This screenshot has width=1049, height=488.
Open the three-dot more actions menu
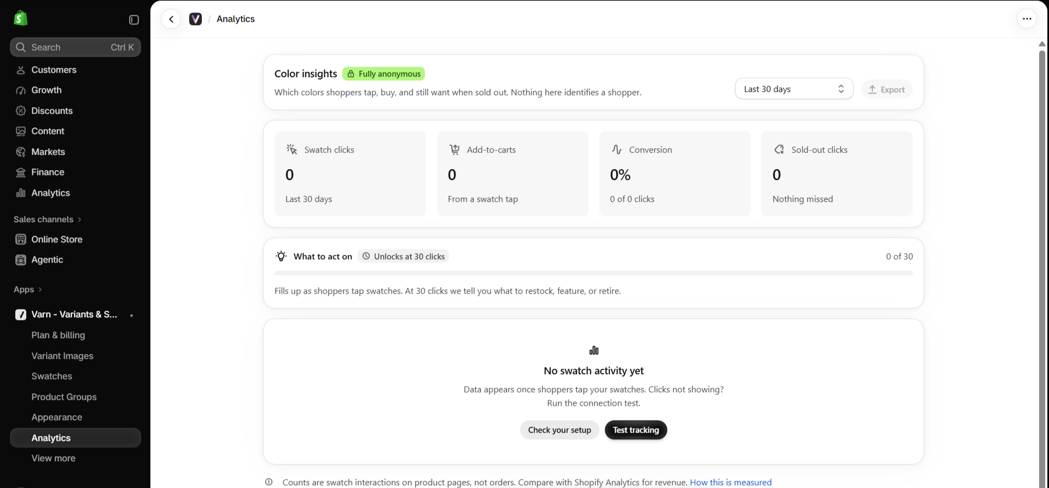click(x=1027, y=19)
